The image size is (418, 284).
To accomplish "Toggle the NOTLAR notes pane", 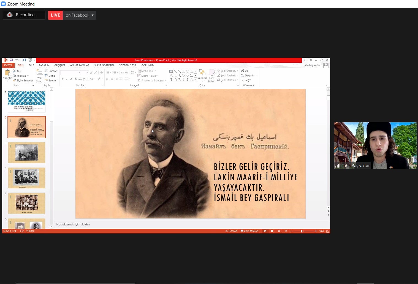I will (231, 231).
